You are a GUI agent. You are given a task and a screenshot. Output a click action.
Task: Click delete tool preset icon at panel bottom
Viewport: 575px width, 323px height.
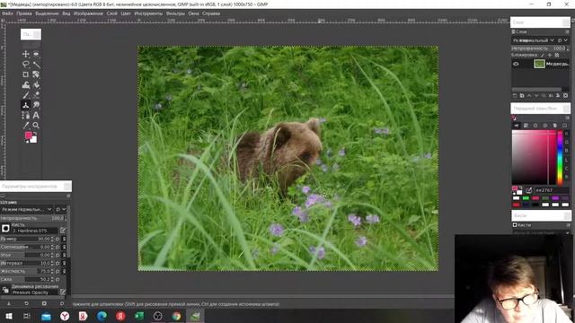pyautogui.click(x=44, y=303)
